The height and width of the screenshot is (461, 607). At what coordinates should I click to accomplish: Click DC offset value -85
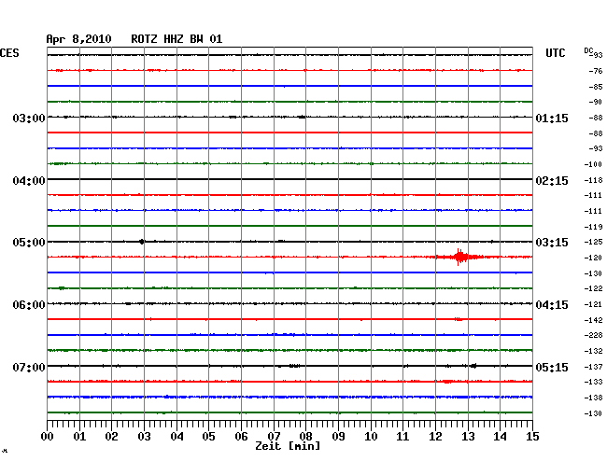coord(596,87)
